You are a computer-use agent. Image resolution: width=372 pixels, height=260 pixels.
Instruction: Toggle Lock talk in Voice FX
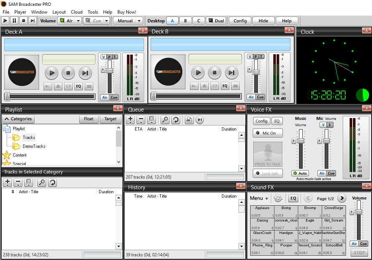(267, 173)
